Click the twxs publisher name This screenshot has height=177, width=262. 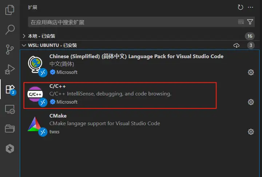click(54, 132)
